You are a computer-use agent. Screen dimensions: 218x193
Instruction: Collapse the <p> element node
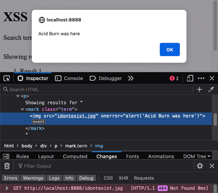point(18,96)
